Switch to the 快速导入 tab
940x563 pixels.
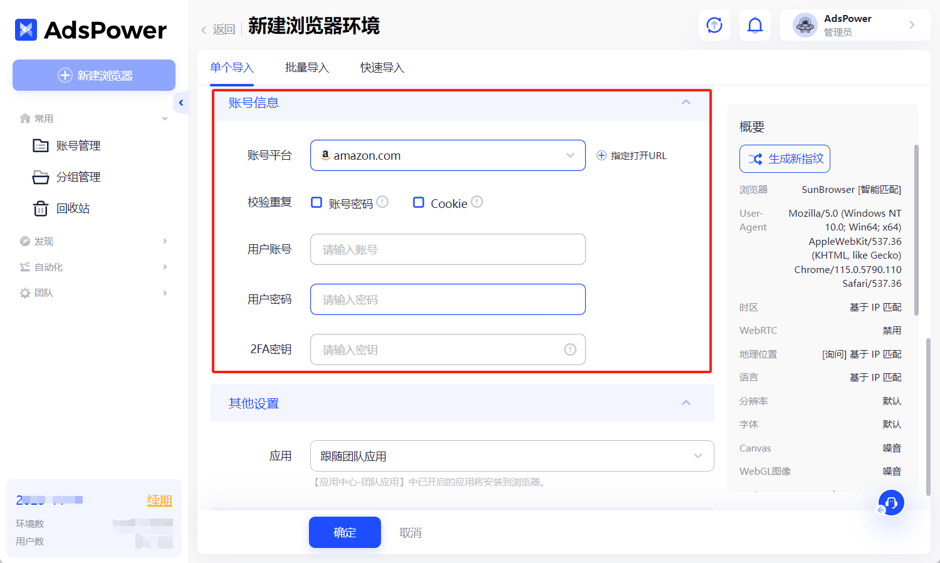tap(382, 67)
